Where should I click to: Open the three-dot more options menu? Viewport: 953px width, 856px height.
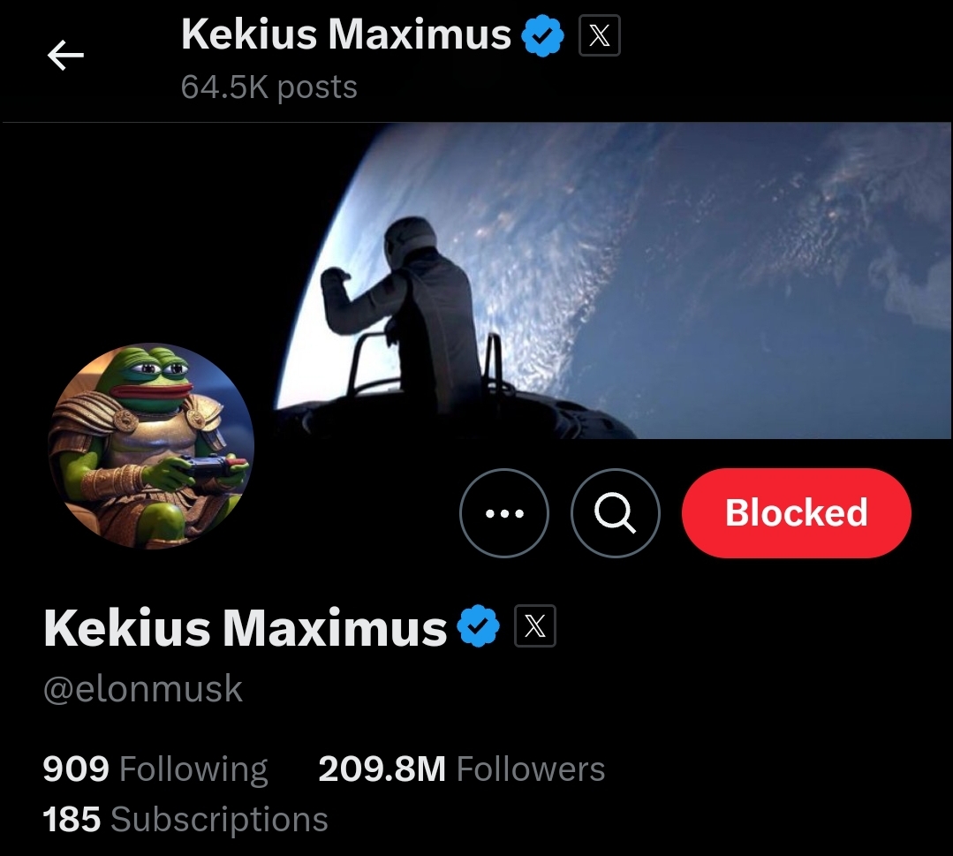pos(504,513)
